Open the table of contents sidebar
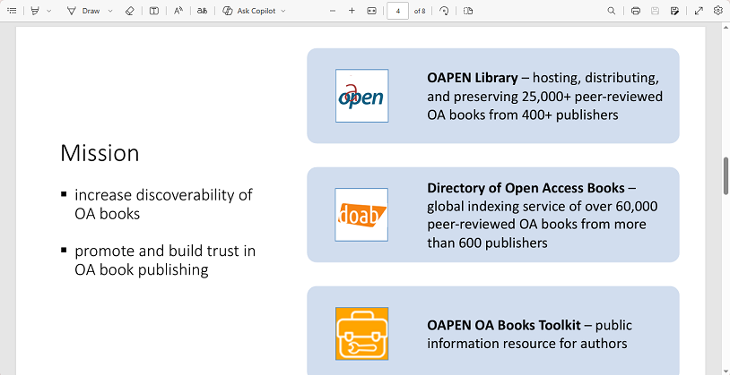730x375 pixels. click(x=12, y=11)
